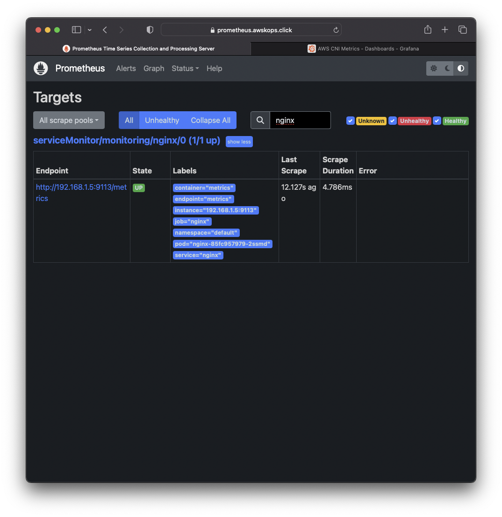This screenshot has height=517, width=502.
Task: Click the Prometheus brand title
Action: point(80,68)
